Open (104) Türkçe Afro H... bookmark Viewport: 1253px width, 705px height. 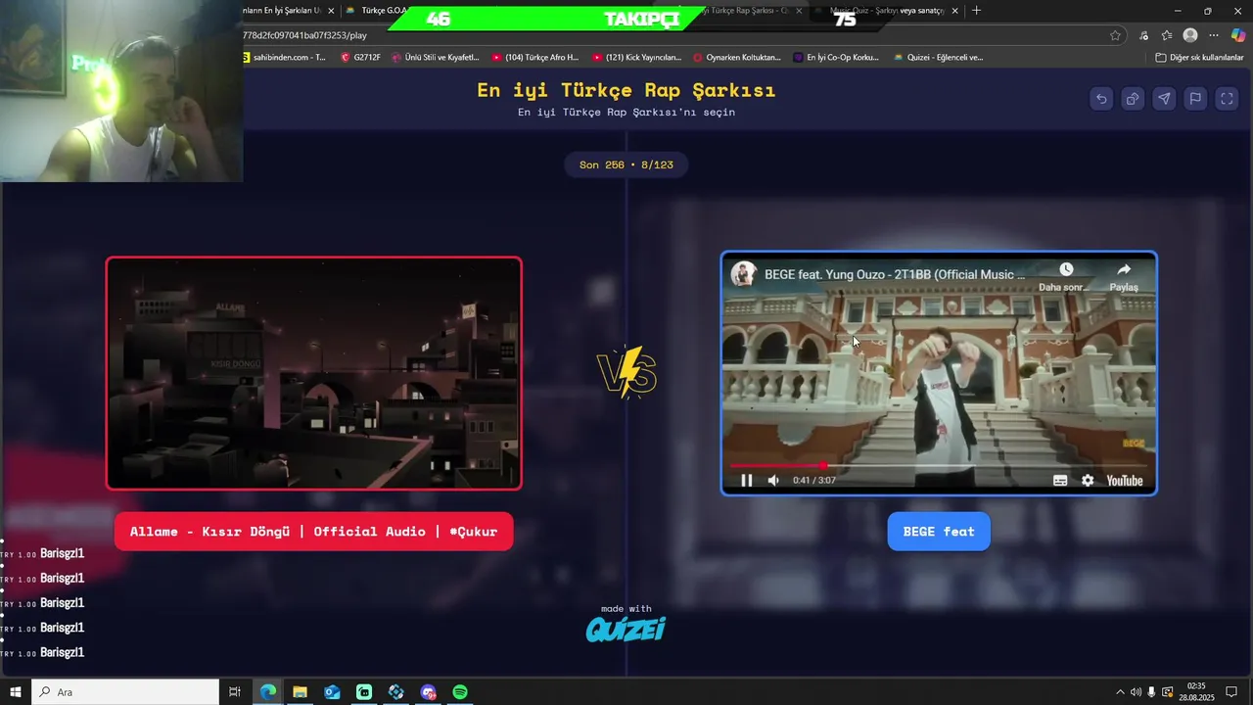(x=535, y=57)
